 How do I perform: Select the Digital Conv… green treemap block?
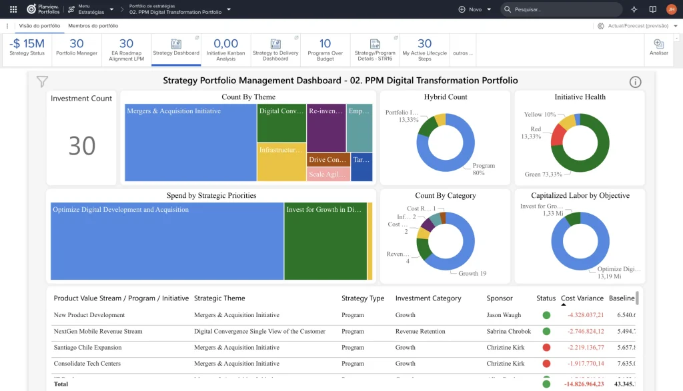tap(281, 123)
